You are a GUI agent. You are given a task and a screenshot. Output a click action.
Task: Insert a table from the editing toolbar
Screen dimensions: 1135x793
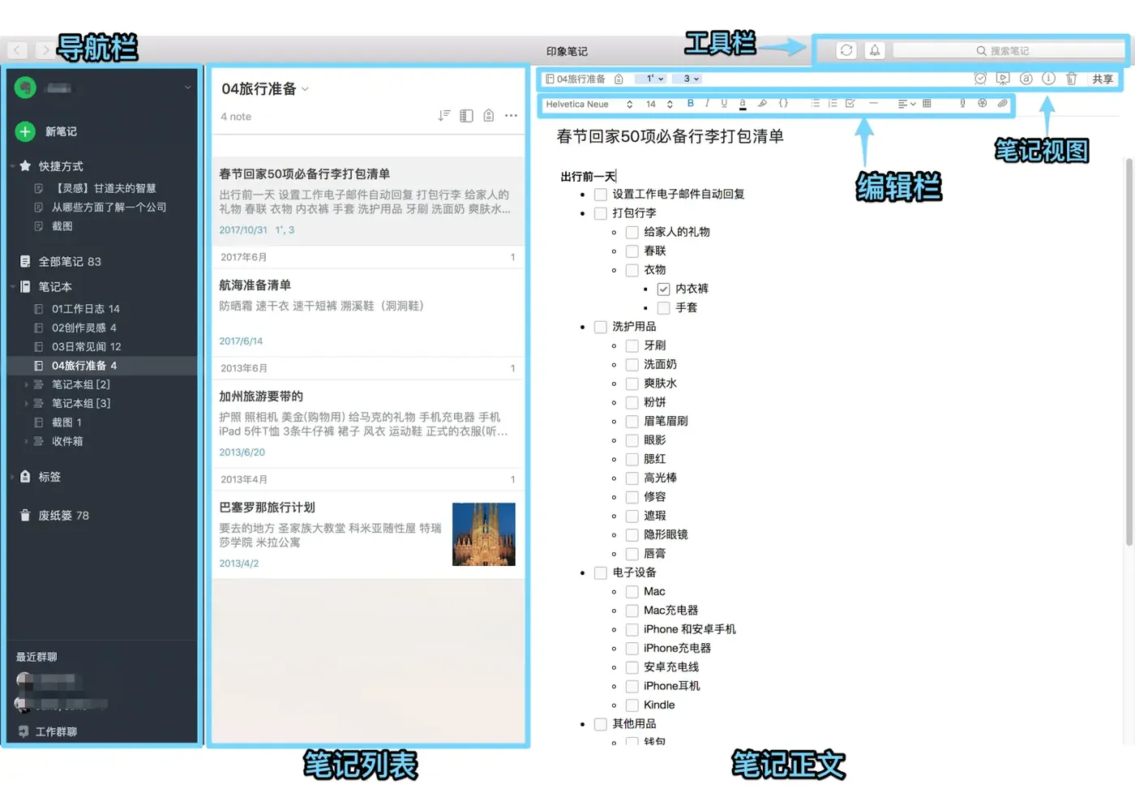[x=927, y=103]
